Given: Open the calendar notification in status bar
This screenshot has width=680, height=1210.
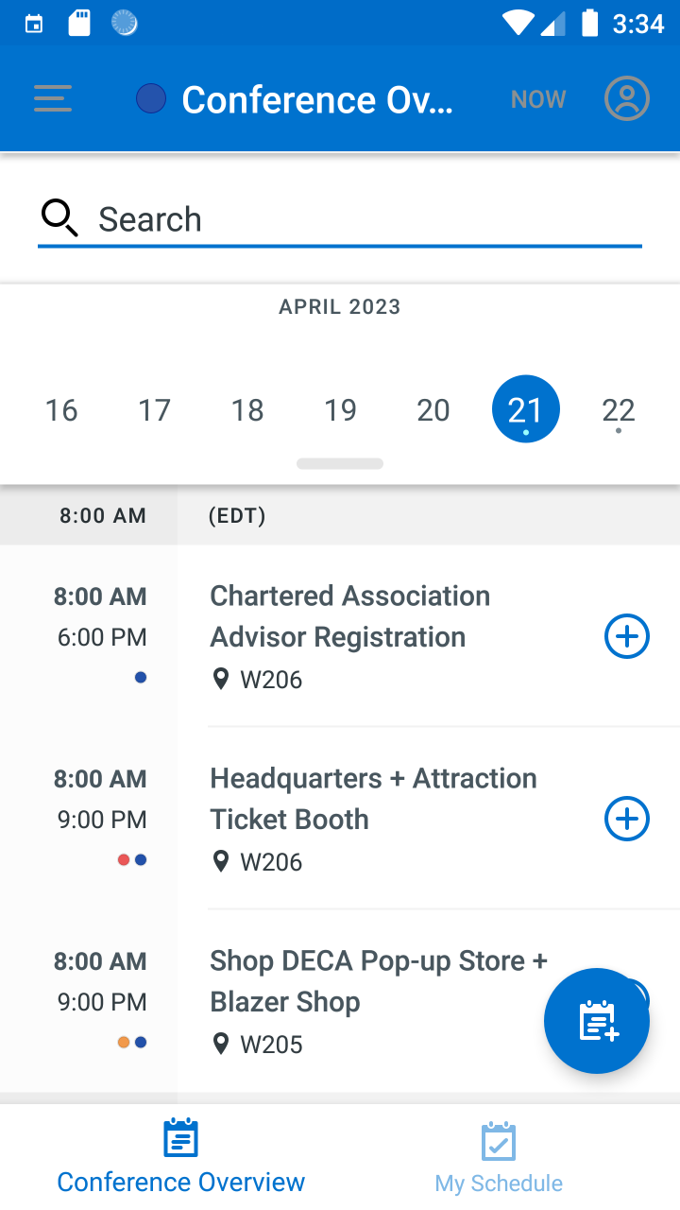Looking at the screenshot, I should pyautogui.click(x=34, y=24).
